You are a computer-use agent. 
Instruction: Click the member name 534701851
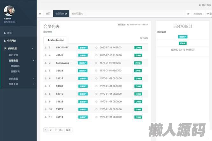click(x=62, y=48)
